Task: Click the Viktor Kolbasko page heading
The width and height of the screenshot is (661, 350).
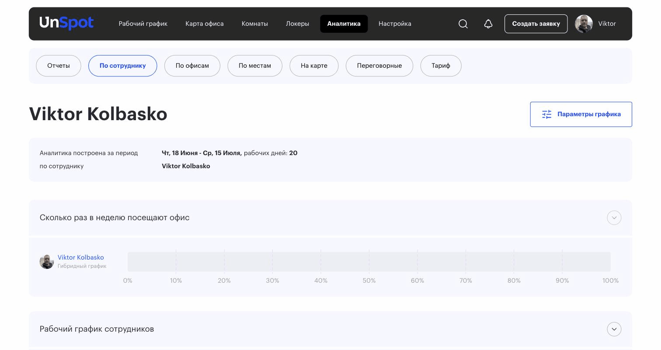Action: click(98, 114)
